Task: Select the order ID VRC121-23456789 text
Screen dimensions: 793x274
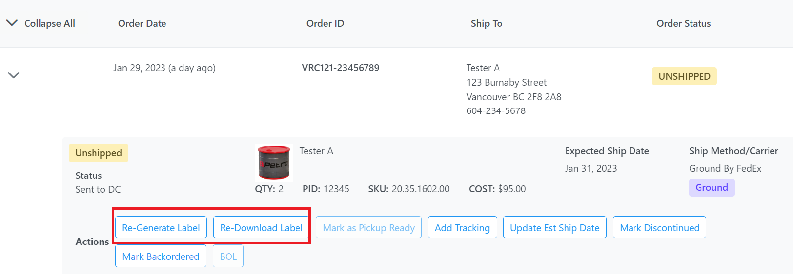Action: click(341, 68)
